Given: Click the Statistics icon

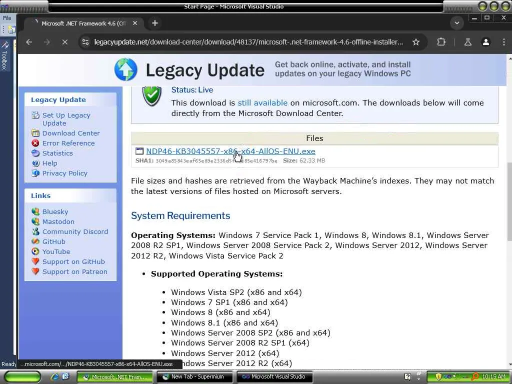Looking at the screenshot, I should pyautogui.click(x=35, y=153).
